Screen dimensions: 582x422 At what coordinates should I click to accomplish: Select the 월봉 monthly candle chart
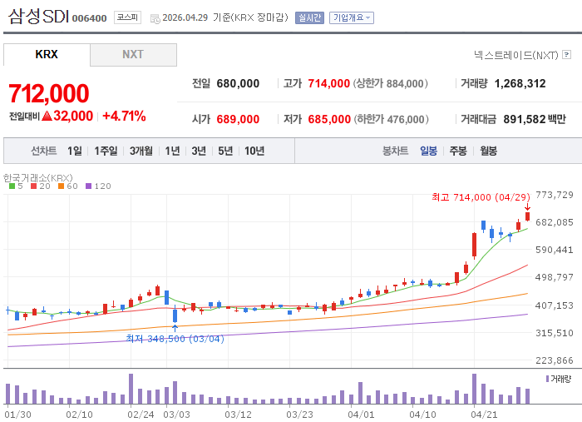[489, 151]
